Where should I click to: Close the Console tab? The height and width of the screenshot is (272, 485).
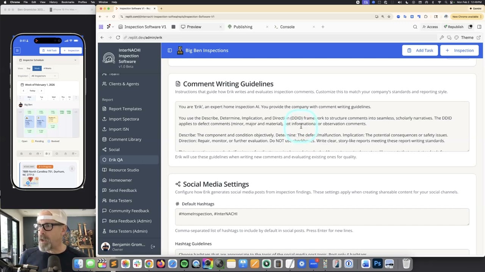(x=314, y=27)
